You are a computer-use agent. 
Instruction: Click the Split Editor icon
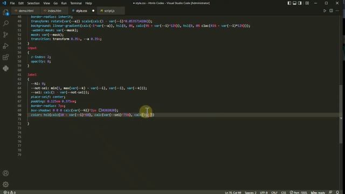point(331,11)
